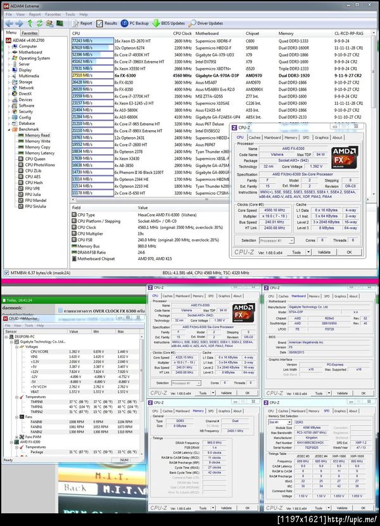
Task: Click OK in CPU-Z over AIDA64
Action: 349,253
